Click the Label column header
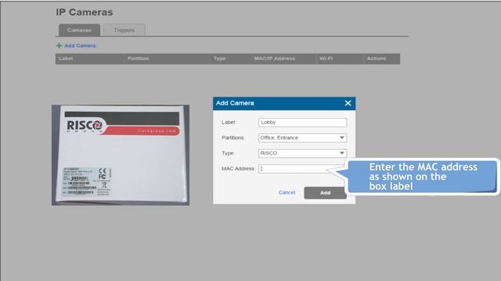This screenshot has height=281, width=501. coord(66,59)
